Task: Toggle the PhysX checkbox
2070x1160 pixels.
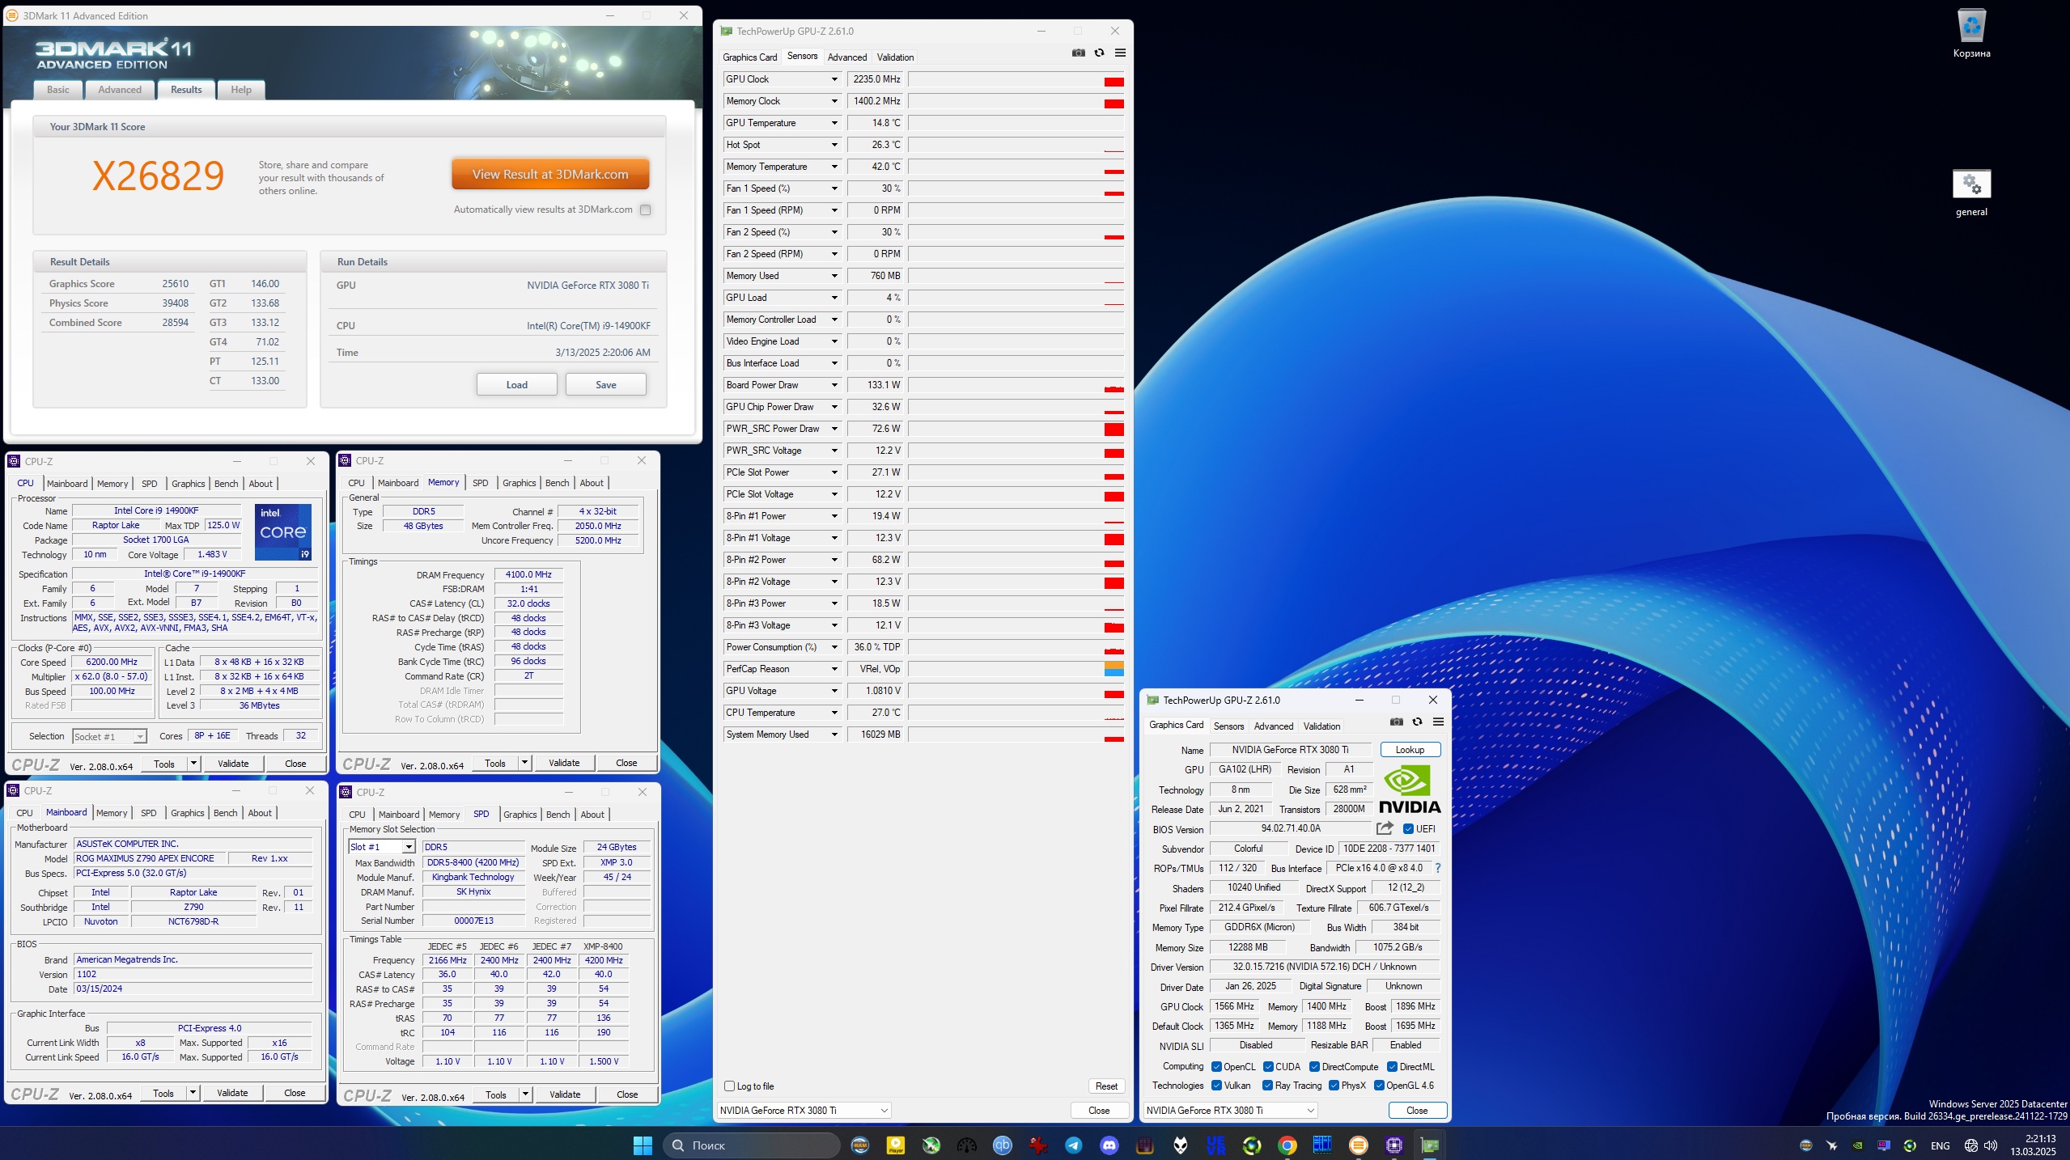Action: point(1334,1086)
